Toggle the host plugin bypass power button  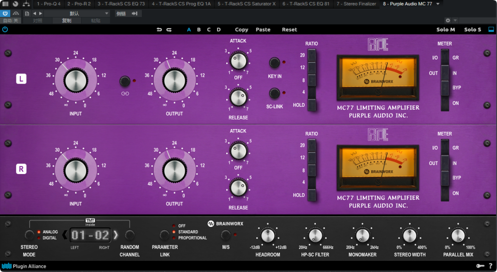[5, 13]
